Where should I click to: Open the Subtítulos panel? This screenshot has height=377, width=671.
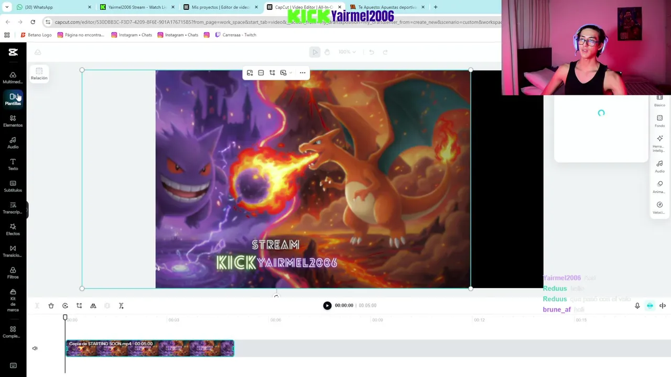[13, 186]
